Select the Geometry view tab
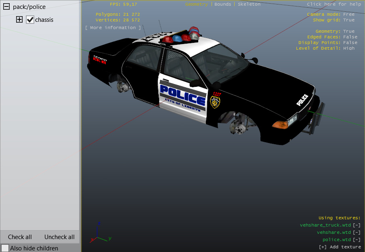The width and height of the screenshot is (365, 252). click(197, 4)
